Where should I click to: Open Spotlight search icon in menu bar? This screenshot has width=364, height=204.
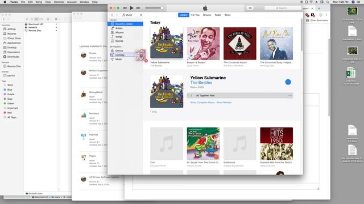328,2
